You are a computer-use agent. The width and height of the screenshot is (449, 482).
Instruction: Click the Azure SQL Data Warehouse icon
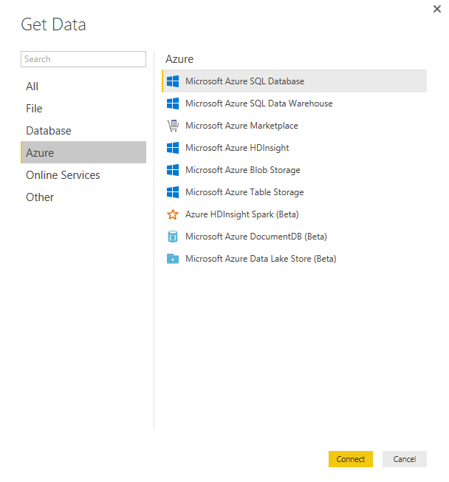pos(173,103)
